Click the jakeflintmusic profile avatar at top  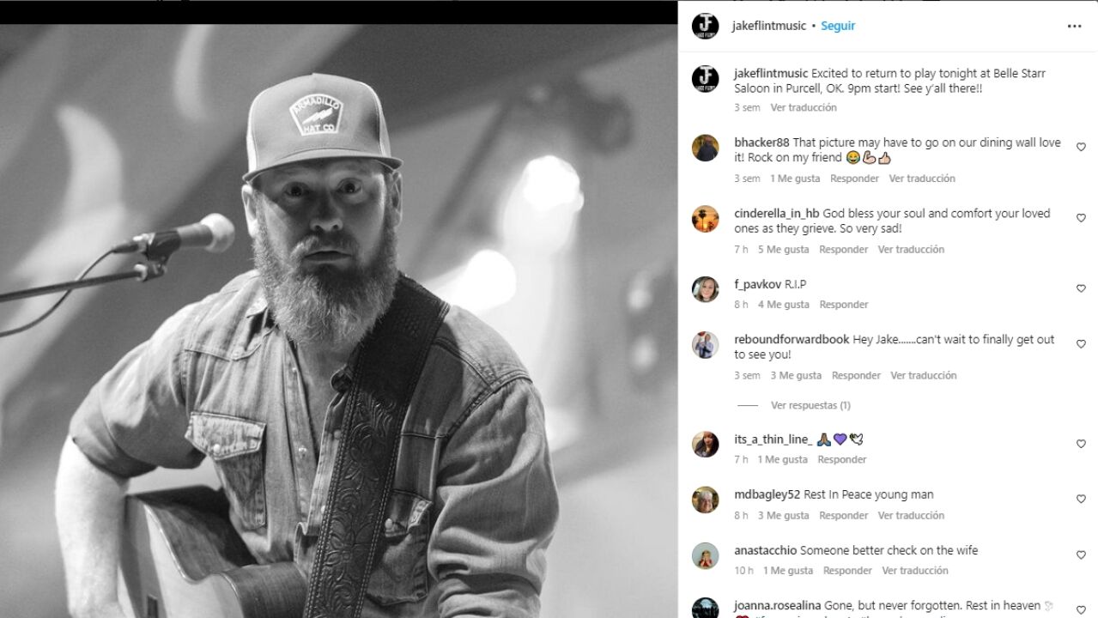pos(705,25)
